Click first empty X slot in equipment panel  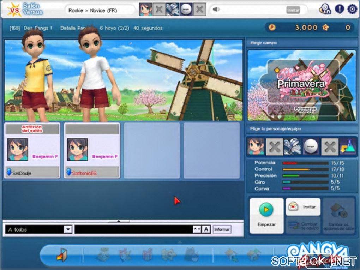[x=274, y=146]
